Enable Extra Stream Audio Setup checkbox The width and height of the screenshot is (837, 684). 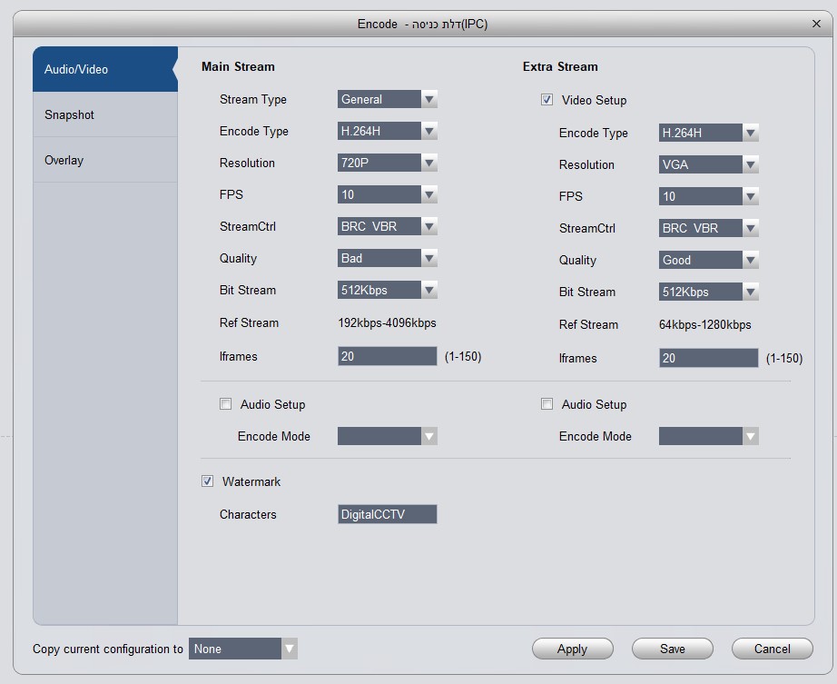tap(547, 404)
